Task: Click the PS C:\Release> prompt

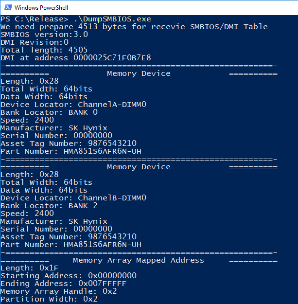Action: (35, 19)
